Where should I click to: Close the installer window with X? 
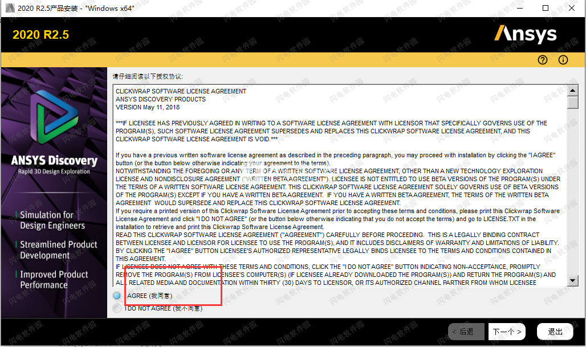(572, 8)
